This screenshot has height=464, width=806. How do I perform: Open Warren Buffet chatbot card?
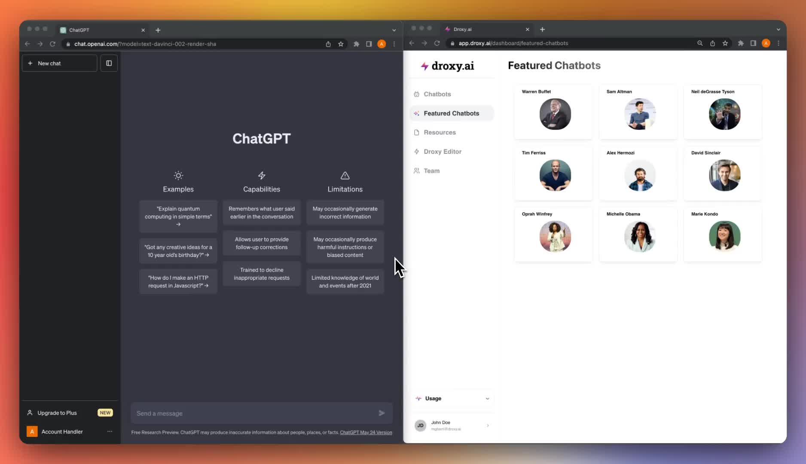click(553, 112)
